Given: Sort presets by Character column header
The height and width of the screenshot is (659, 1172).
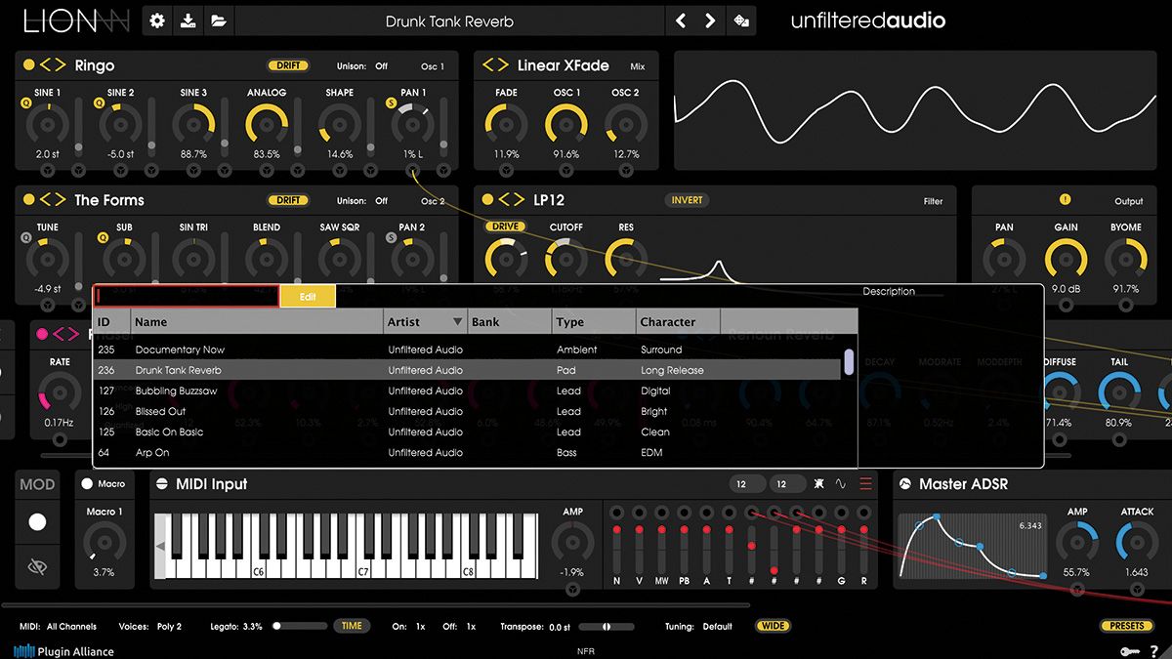Looking at the screenshot, I should [x=677, y=322].
